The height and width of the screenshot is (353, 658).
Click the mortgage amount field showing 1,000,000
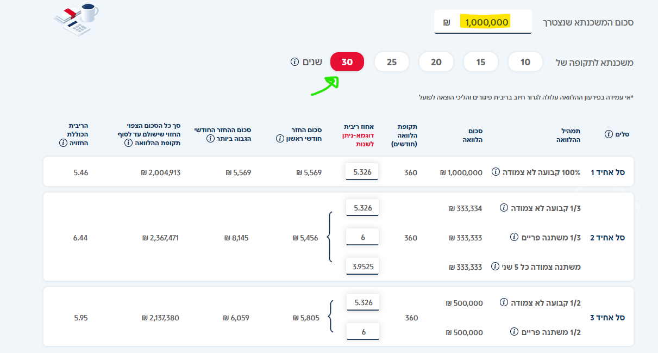[x=483, y=22]
